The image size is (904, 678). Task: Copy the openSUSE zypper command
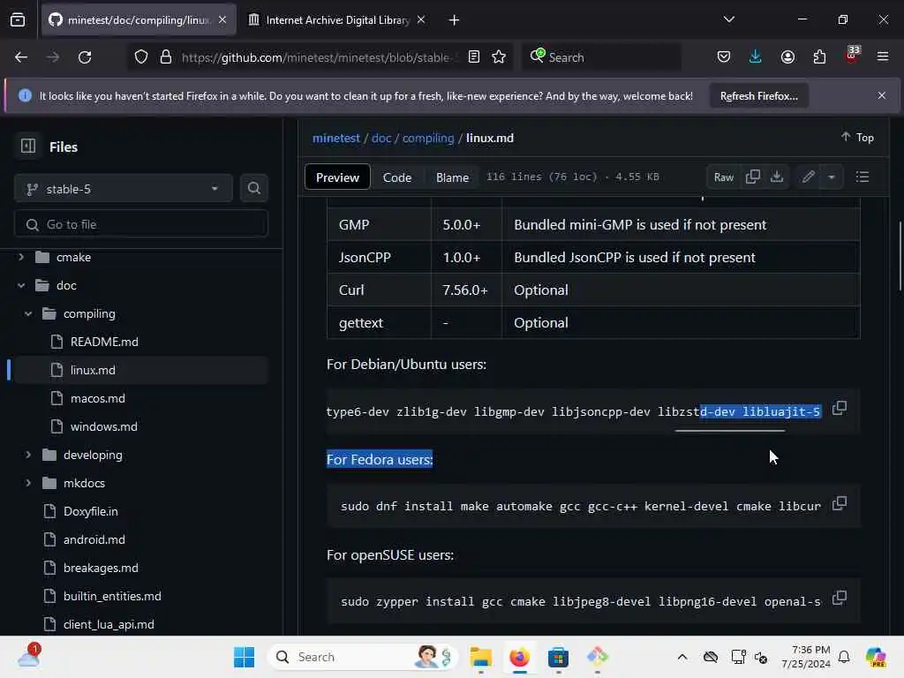click(x=840, y=598)
